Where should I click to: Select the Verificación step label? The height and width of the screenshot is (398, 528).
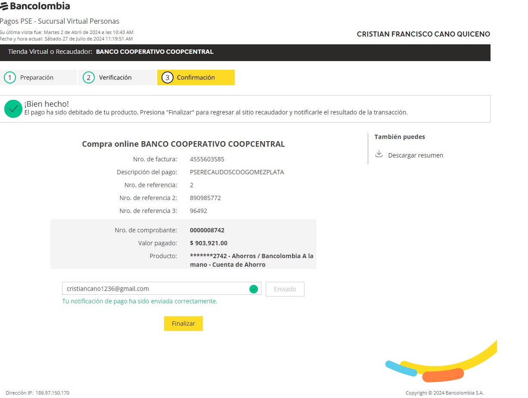coord(115,77)
